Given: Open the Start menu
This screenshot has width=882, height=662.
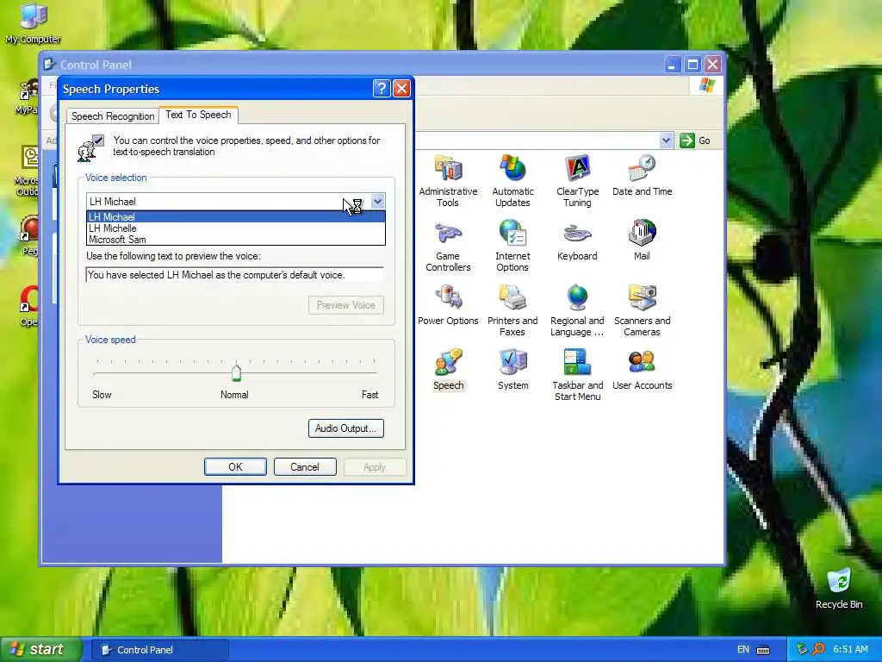Looking at the screenshot, I should pyautogui.click(x=40, y=650).
